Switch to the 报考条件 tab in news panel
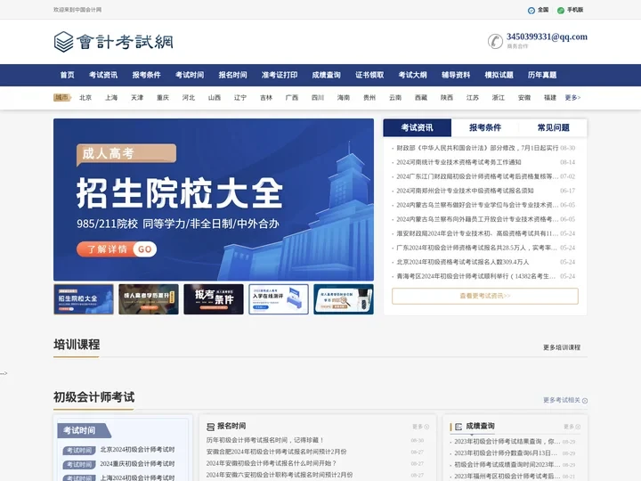This screenshot has width=641, height=481. [x=485, y=127]
